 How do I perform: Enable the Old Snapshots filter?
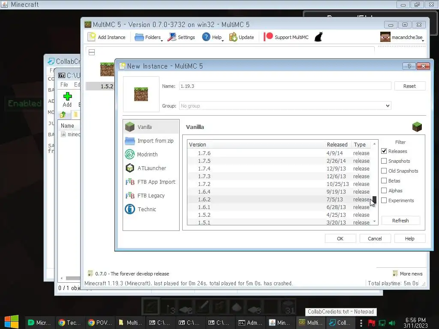tap(384, 170)
